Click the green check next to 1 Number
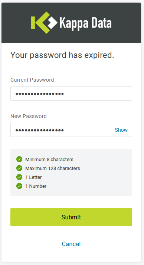 (x=19, y=186)
